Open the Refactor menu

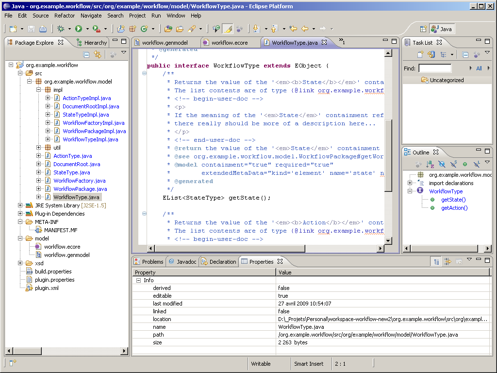(x=65, y=16)
